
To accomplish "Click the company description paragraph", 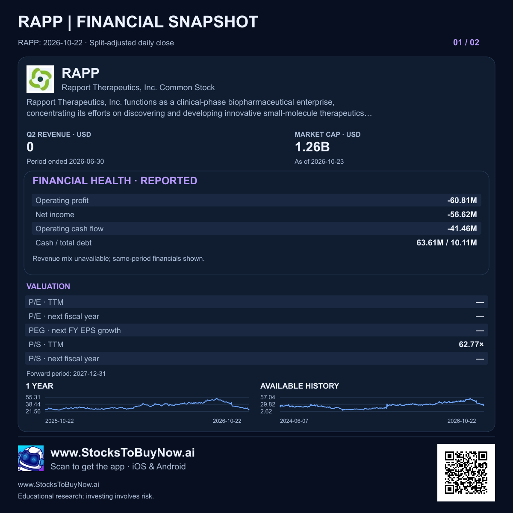I will tap(199, 108).
